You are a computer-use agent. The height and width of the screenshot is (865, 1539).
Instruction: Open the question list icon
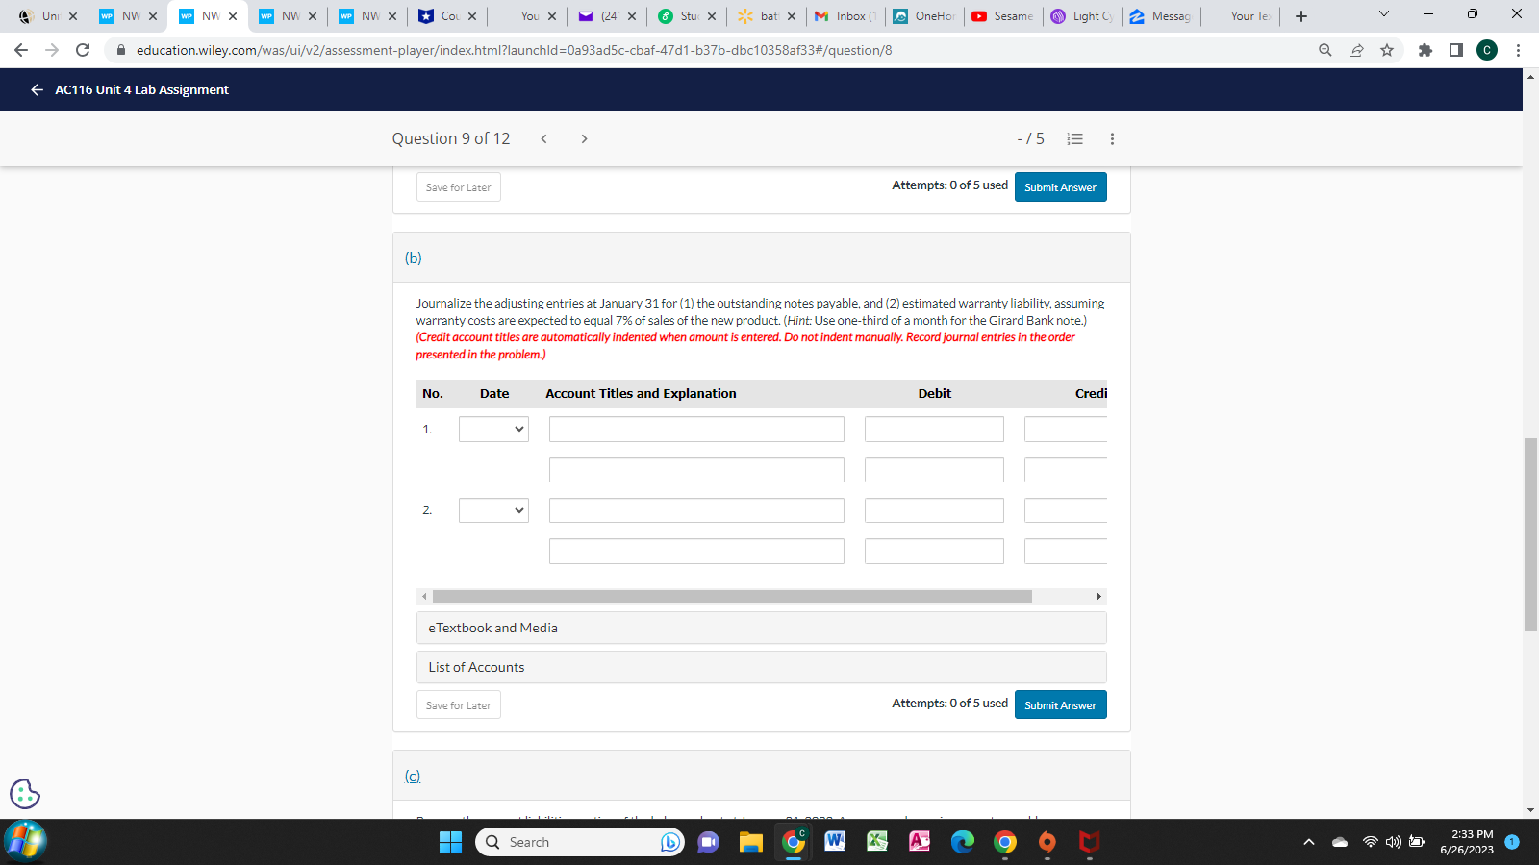[1075, 138]
